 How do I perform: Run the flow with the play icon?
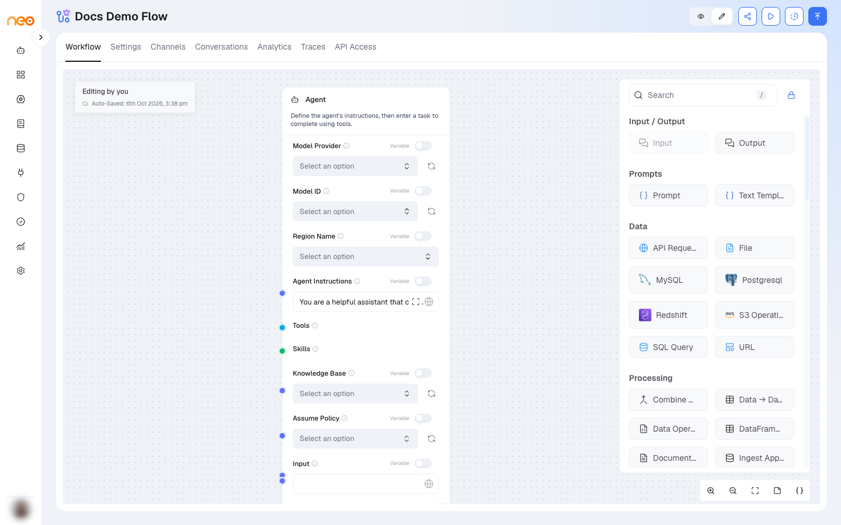771,16
